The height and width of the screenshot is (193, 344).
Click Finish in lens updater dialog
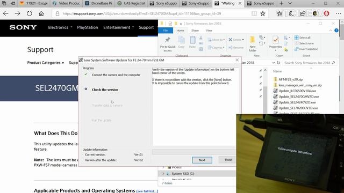[227, 160]
